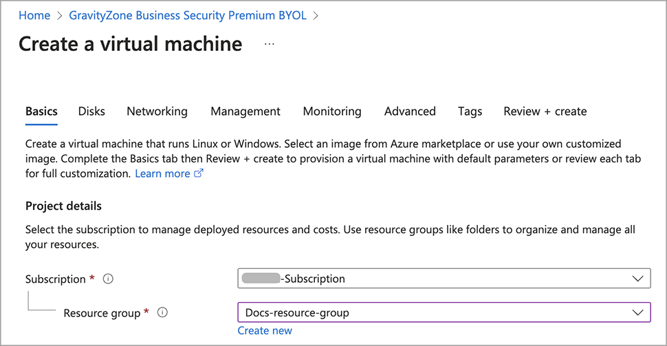Go to GravityZone Business Security Premium BYOL breadcrumb
667x346 pixels.
pyautogui.click(x=188, y=15)
